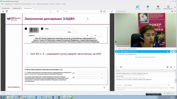Open Excel from the taskbar
Screen dimensions: 177x99
click(x=59, y=97)
